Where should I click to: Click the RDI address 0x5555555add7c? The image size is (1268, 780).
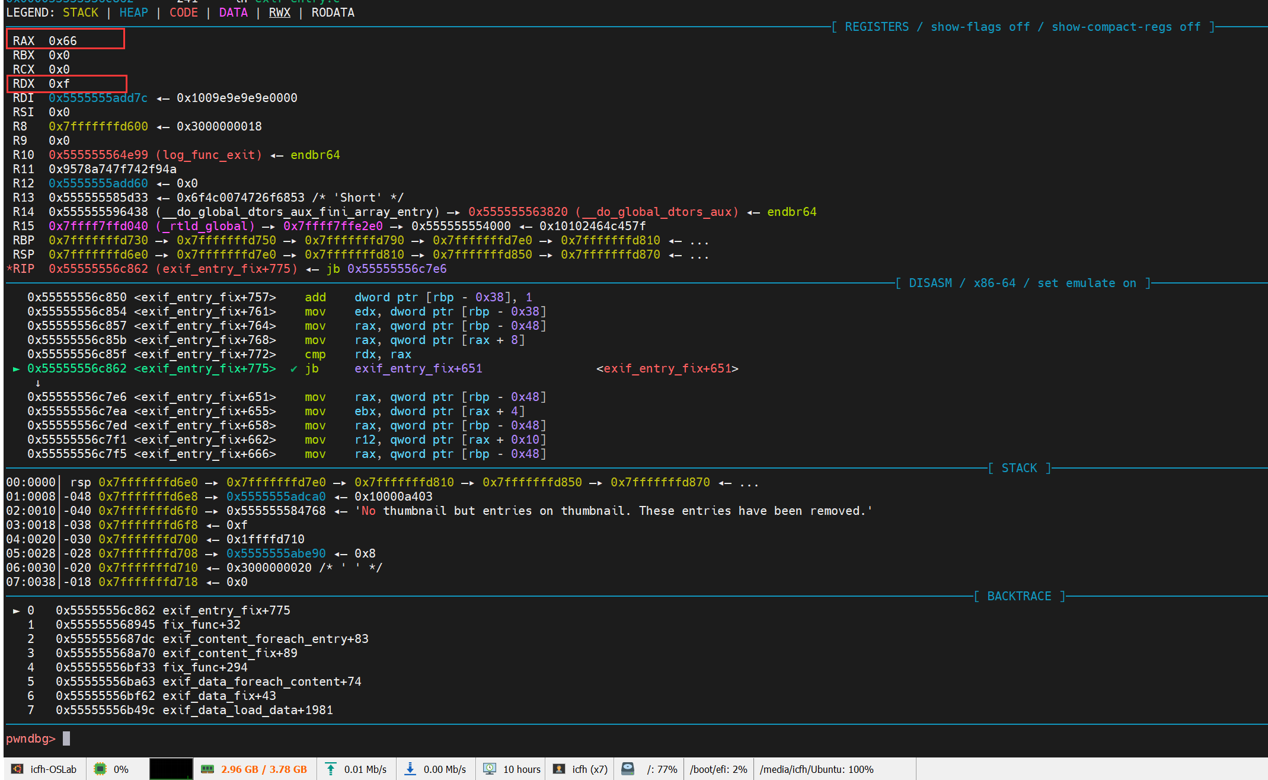(x=98, y=98)
